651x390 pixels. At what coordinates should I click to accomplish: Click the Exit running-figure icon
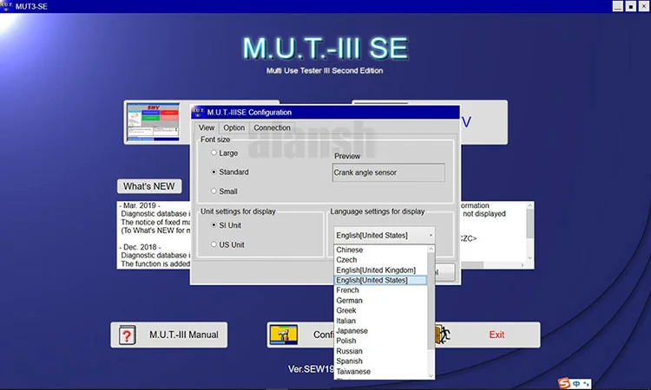(x=443, y=335)
